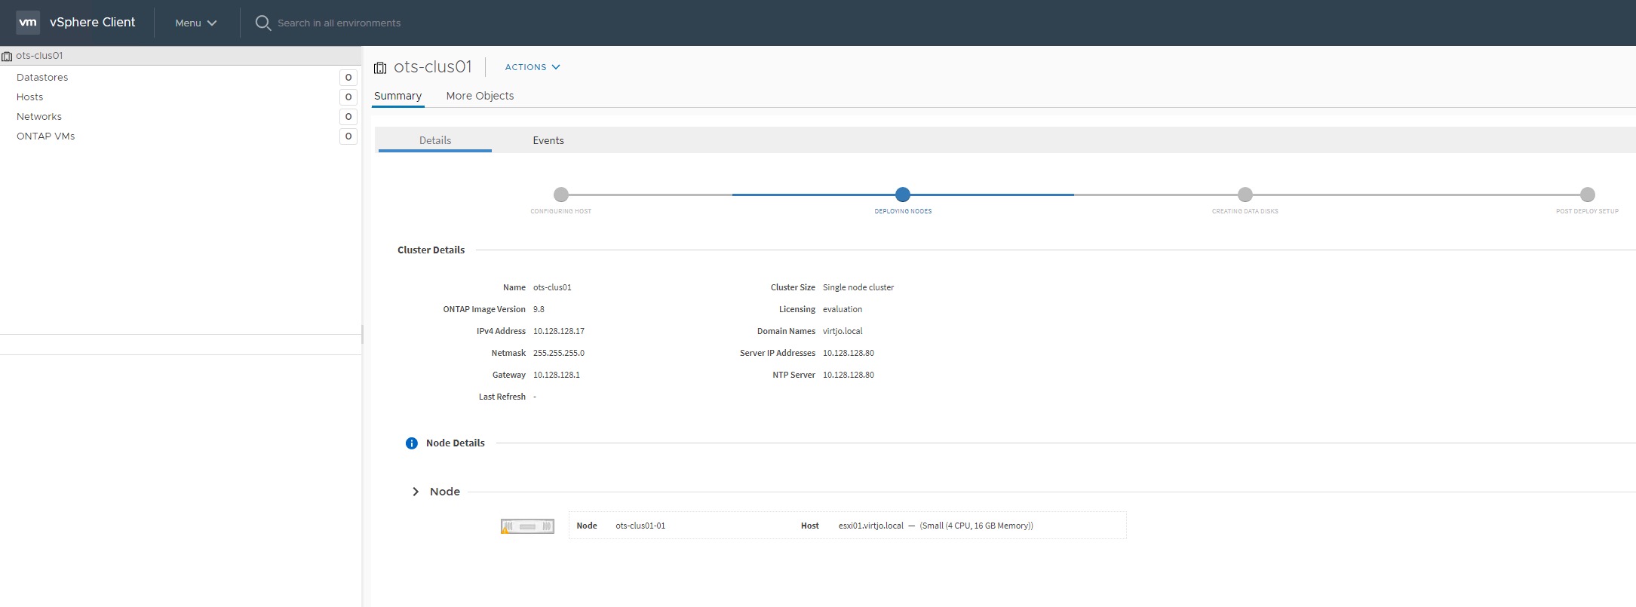Switch to the More Objects tab
The width and height of the screenshot is (1636, 607).
tap(480, 96)
